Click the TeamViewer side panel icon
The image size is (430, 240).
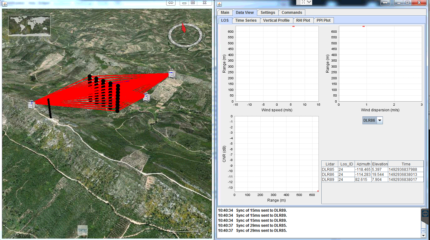pos(425,213)
